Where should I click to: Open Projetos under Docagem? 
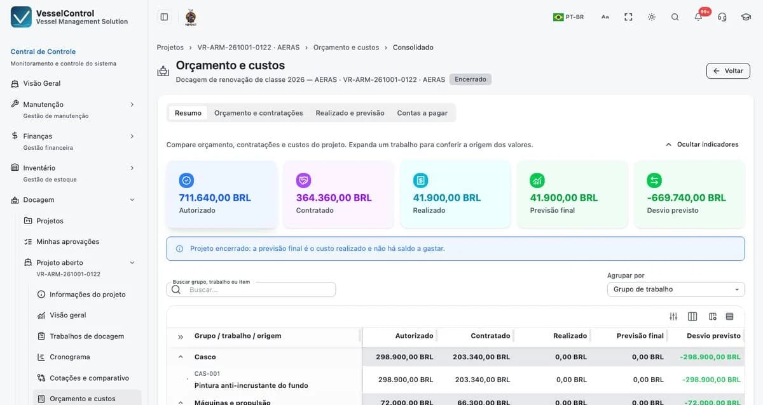pyautogui.click(x=50, y=221)
